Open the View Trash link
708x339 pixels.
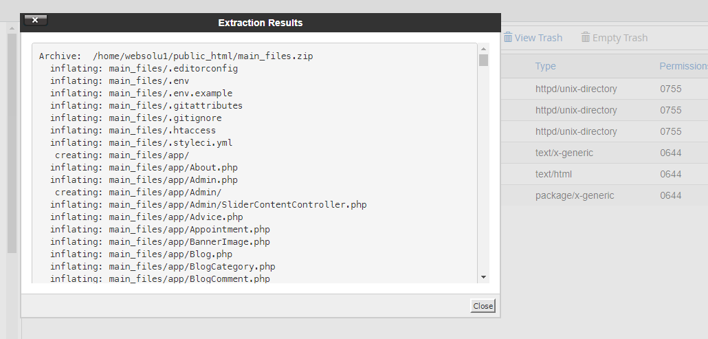(x=538, y=38)
